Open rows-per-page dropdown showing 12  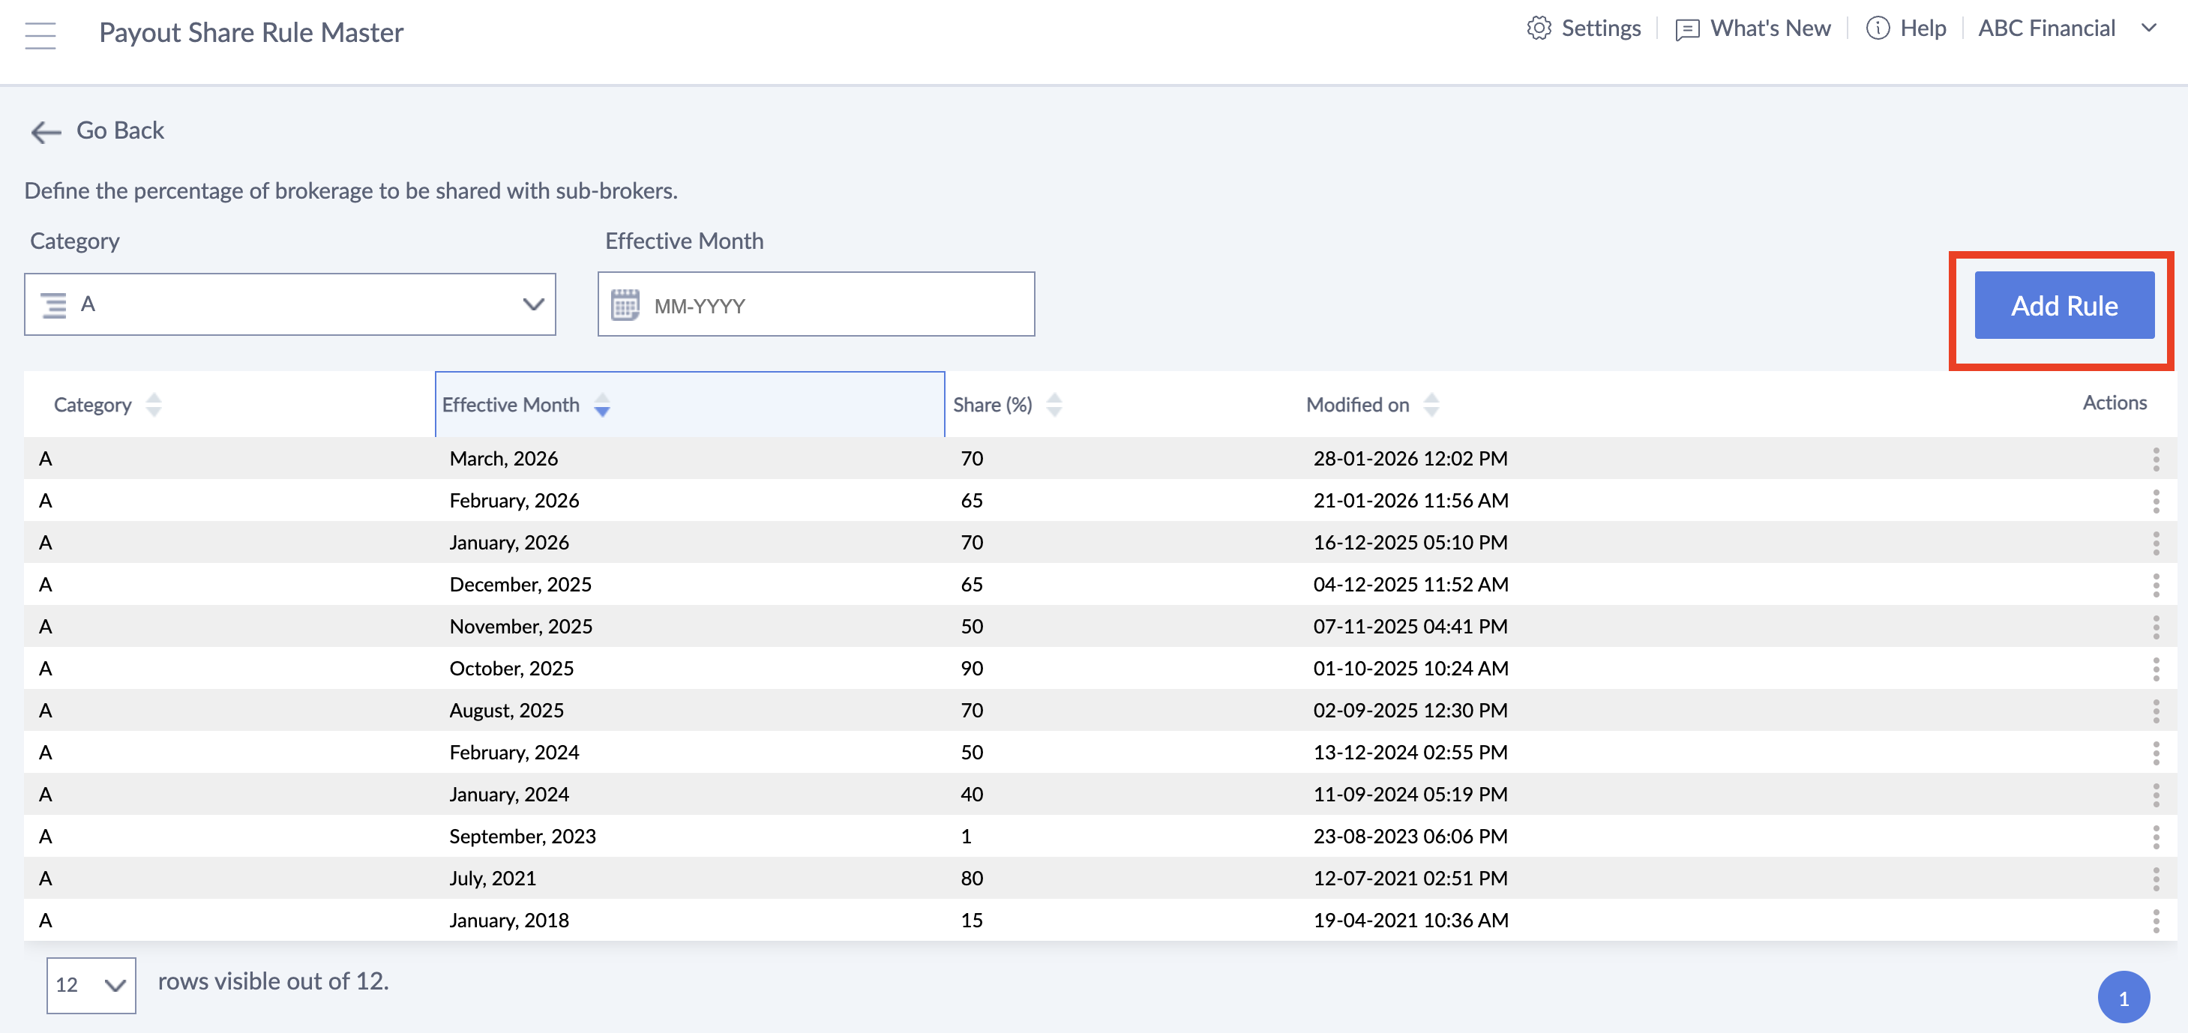tap(91, 984)
